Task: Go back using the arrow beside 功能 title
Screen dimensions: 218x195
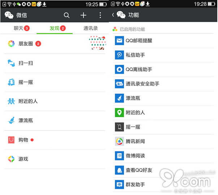Action: (113, 15)
